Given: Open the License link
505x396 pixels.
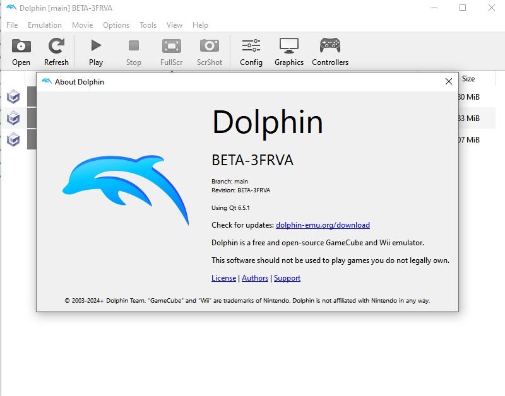Looking at the screenshot, I should [224, 278].
